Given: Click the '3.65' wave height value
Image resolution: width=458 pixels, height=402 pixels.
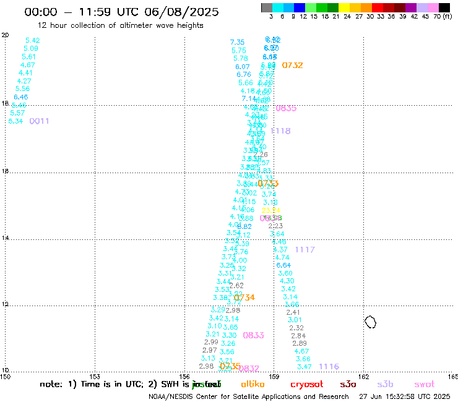Looking at the screenshot, I should [230, 327].
